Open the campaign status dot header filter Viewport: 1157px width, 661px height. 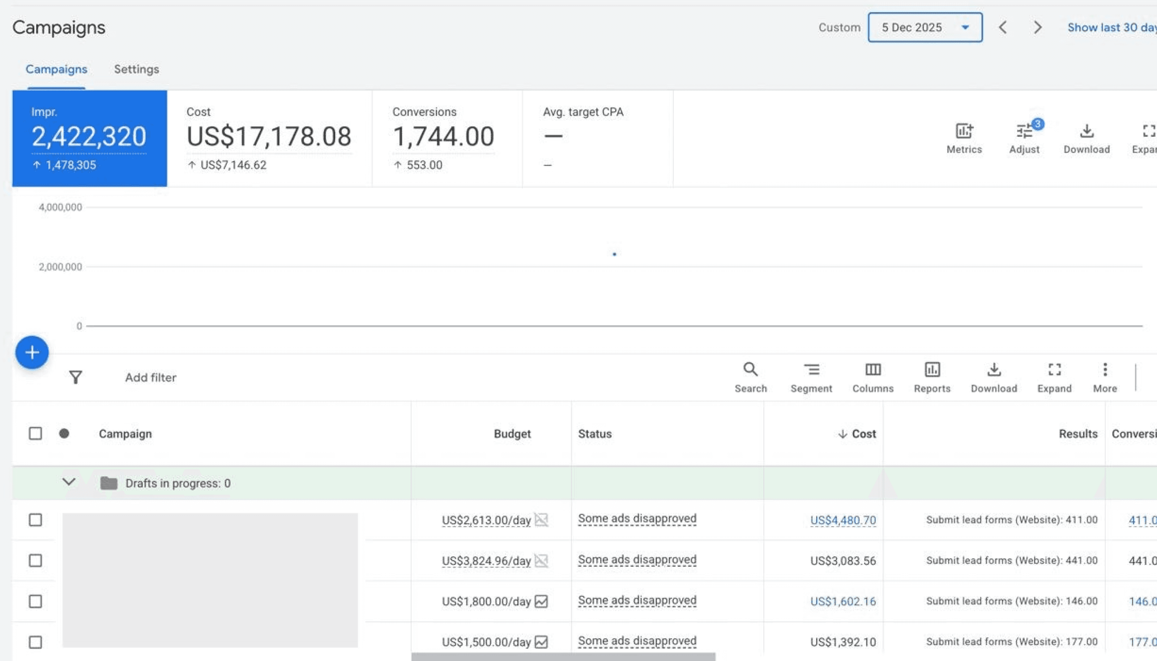(64, 434)
